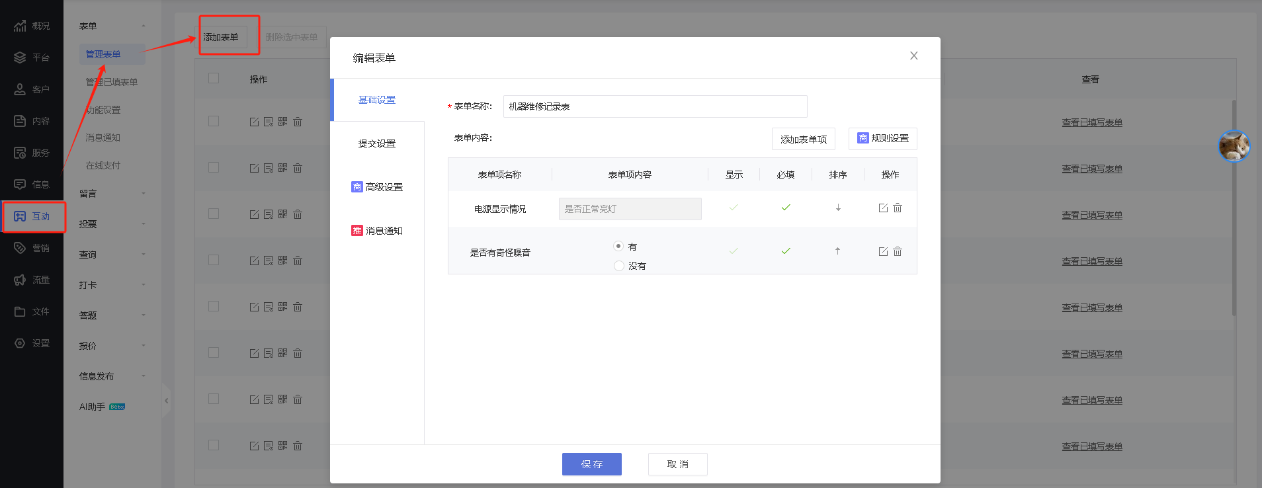Open the 互动 interaction sidebar icon
Screen dimensions: 1262x488
20,216
